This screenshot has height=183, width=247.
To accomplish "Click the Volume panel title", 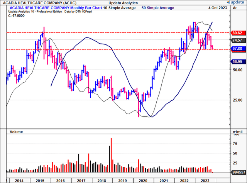I will click(16, 132).
